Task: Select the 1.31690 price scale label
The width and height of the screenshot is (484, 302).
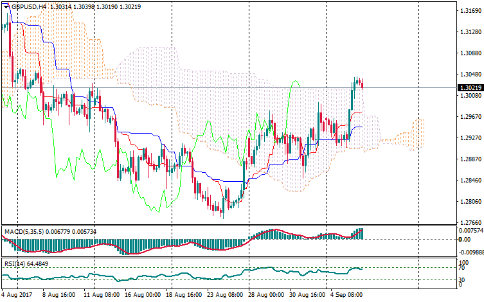Action: [x=467, y=11]
